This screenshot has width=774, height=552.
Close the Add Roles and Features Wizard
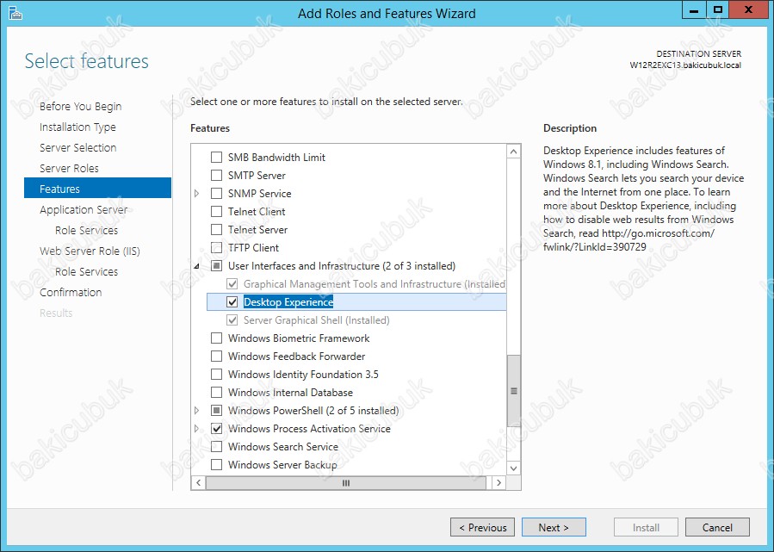point(748,10)
